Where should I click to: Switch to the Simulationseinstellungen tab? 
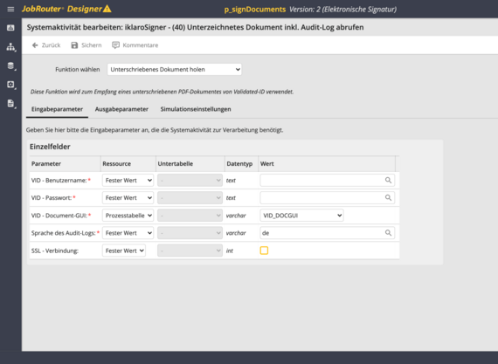[196, 109]
